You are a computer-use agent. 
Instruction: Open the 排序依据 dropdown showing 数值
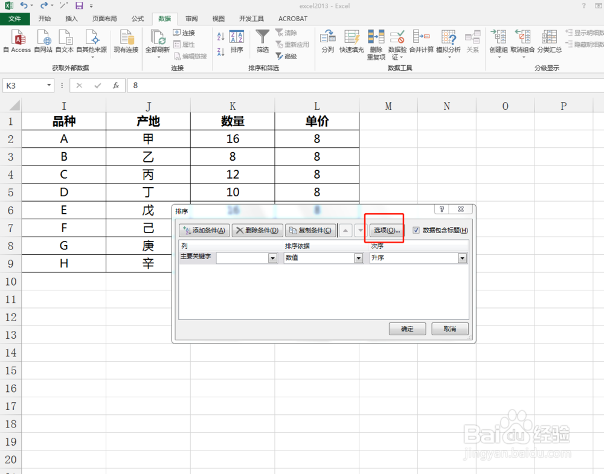coord(359,258)
